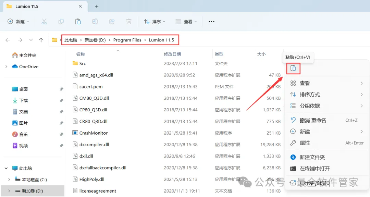Screen dimensions: 370x197
Task: Select the Src folder row
Action: 176,63
